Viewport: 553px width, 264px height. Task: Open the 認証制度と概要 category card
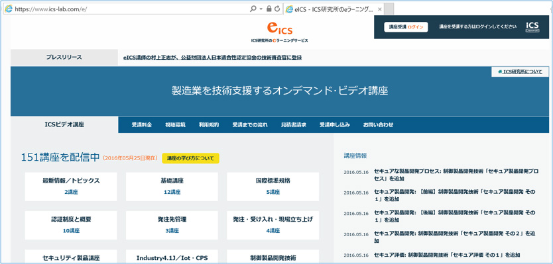71,225
